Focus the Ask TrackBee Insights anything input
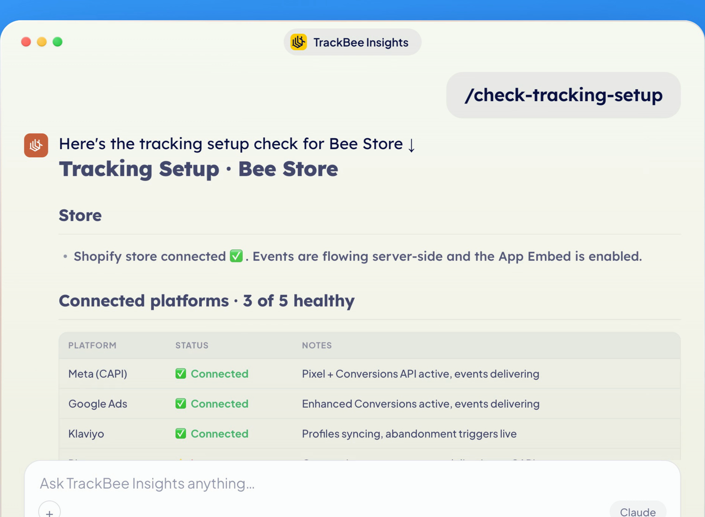The height and width of the screenshot is (517, 705). click(352, 484)
